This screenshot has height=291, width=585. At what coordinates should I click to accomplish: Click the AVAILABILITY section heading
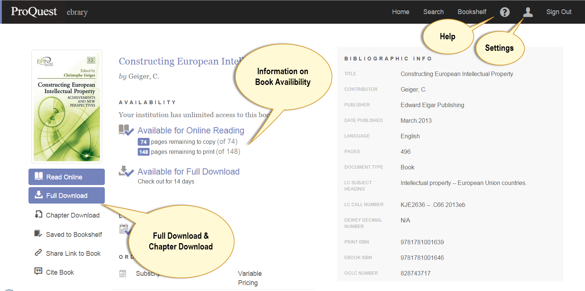click(x=147, y=102)
